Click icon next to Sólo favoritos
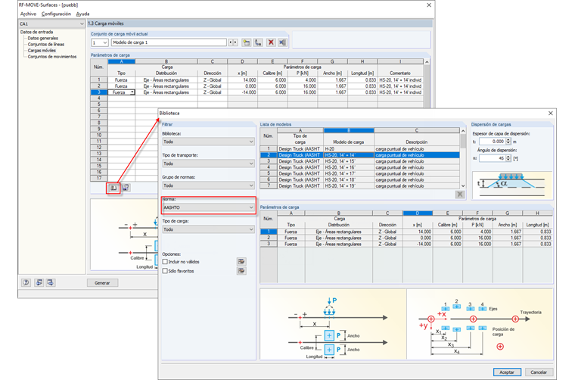This screenshot has width=575, height=380. [x=241, y=271]
